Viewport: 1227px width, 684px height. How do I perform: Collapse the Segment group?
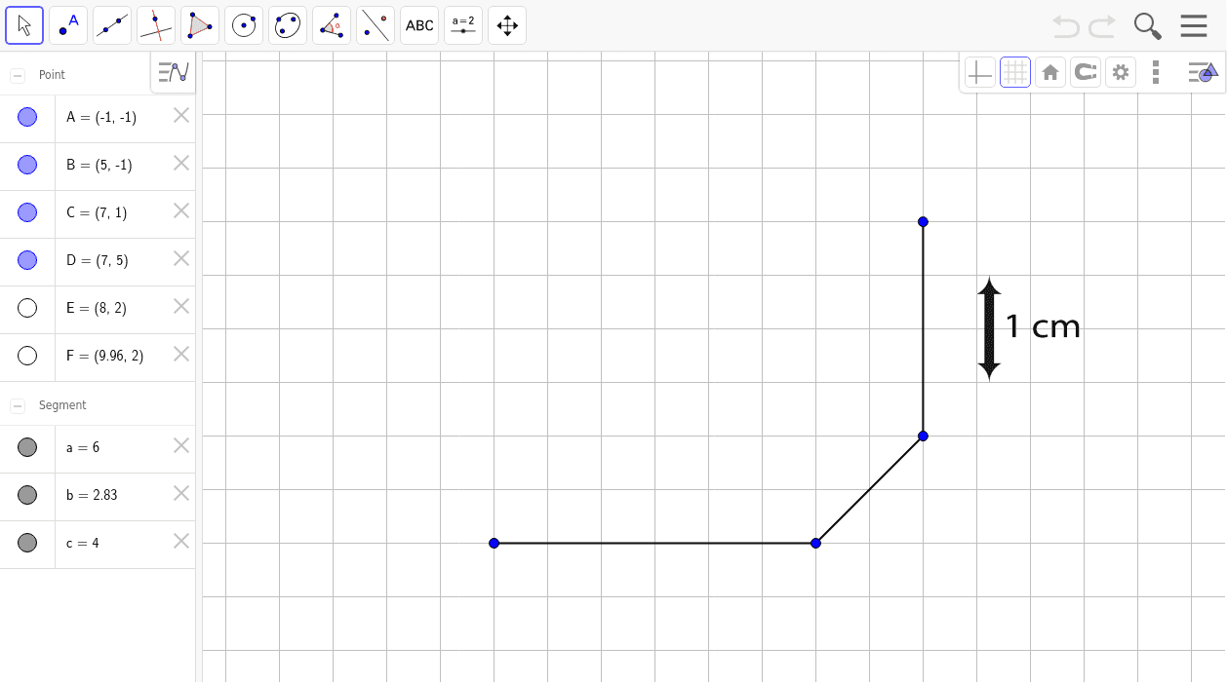[18, 405]
